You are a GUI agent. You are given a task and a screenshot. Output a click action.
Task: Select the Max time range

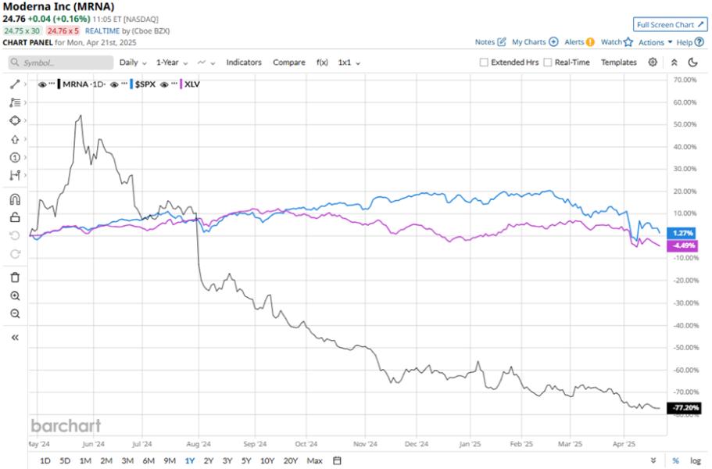click(315, 461)
